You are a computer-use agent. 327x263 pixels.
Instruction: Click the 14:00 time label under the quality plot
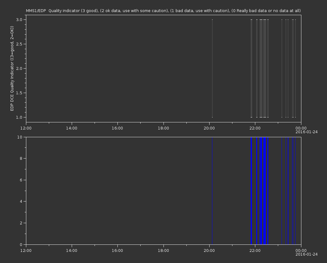71,128
